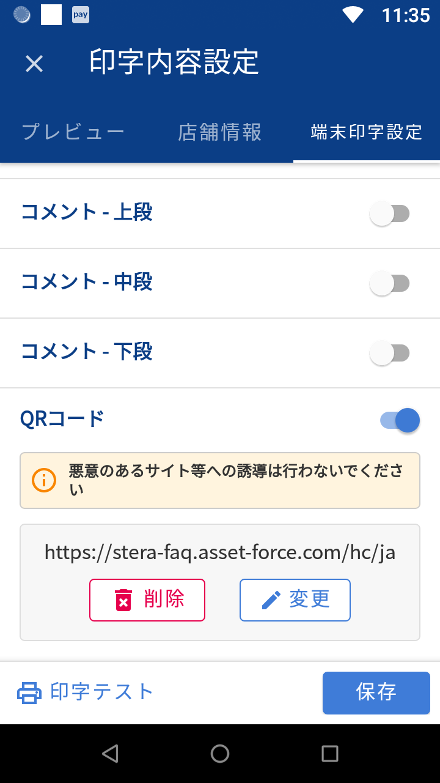Image resolution: width=440 pixels, height=783 pixels.
Task: Turn on the コメント - 中段 switch
Action: pos(389,284)
